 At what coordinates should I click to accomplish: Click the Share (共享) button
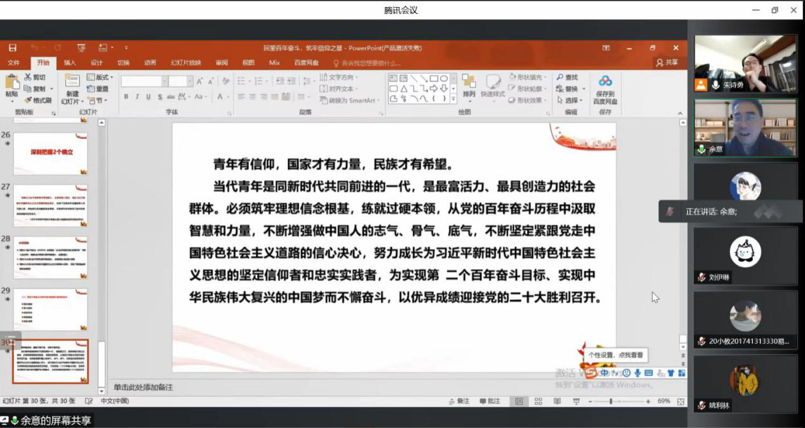coord(667,63)
